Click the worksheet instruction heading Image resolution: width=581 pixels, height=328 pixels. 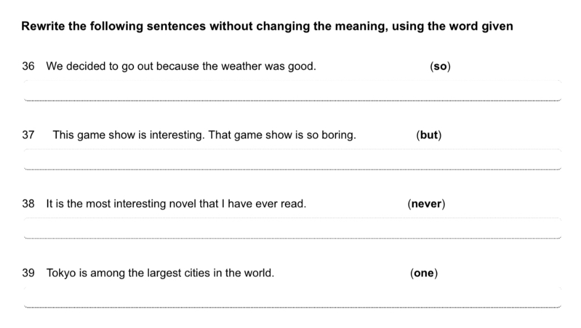tap(267, 26)
